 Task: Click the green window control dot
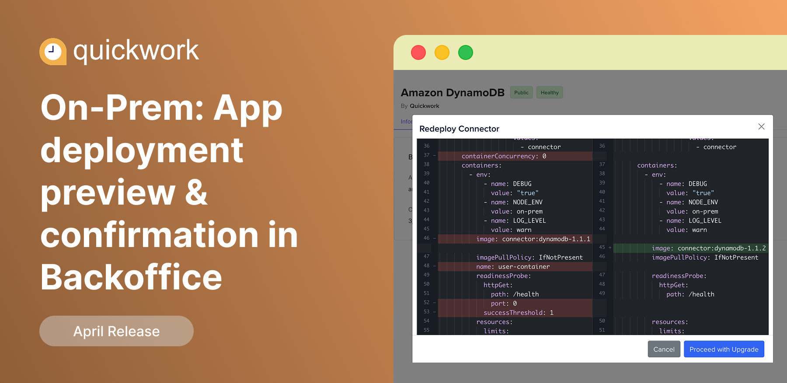pyautogui.click(x=466, y=52)
